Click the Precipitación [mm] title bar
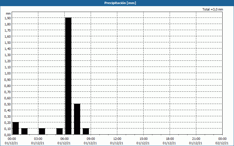Image resolution: width=234 pixels, height=146 pixels. tap(117, 3)
